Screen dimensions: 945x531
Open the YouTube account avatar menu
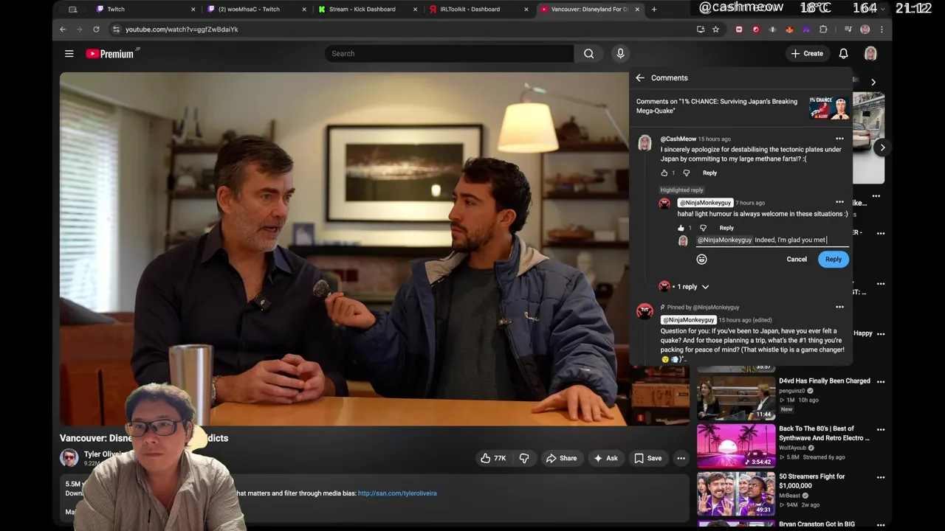(870, 54)
